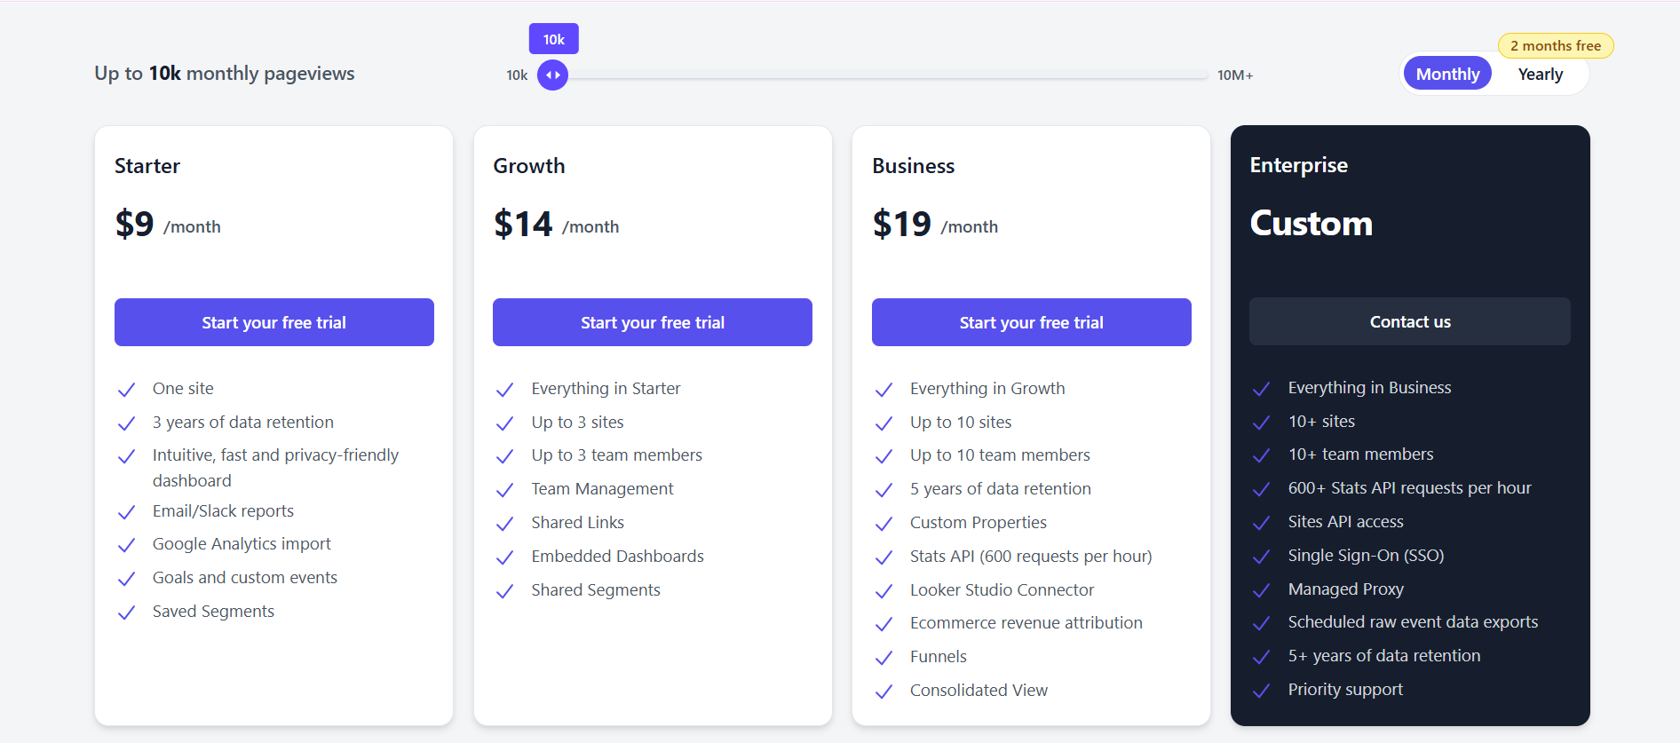The width and height of the screenshot is (1680, 743).
Task: Start your free trial on the Growth plan
Action: pyautogui.click(x=652, y=322)
